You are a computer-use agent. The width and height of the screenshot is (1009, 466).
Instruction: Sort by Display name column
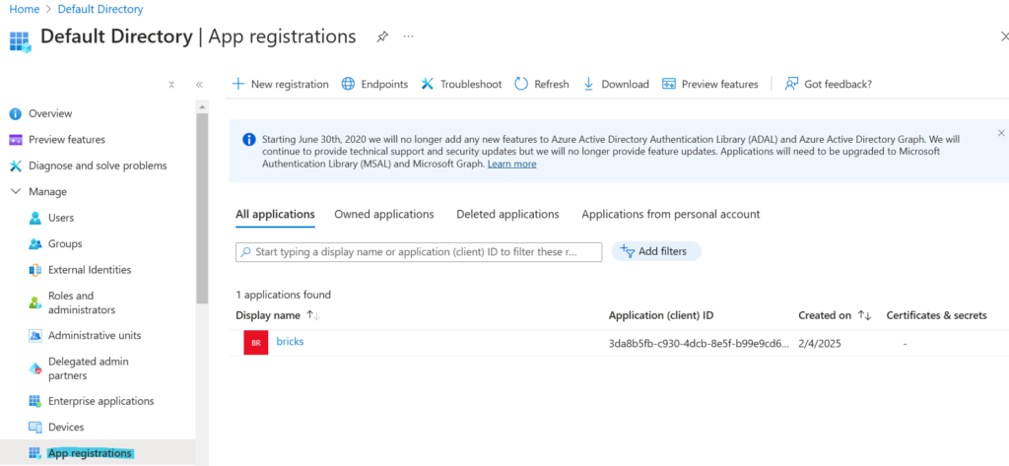pos(268,315)
